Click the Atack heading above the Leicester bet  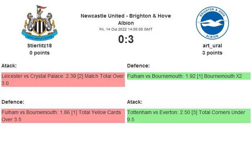pyautogui.click(x=9, y=66)
